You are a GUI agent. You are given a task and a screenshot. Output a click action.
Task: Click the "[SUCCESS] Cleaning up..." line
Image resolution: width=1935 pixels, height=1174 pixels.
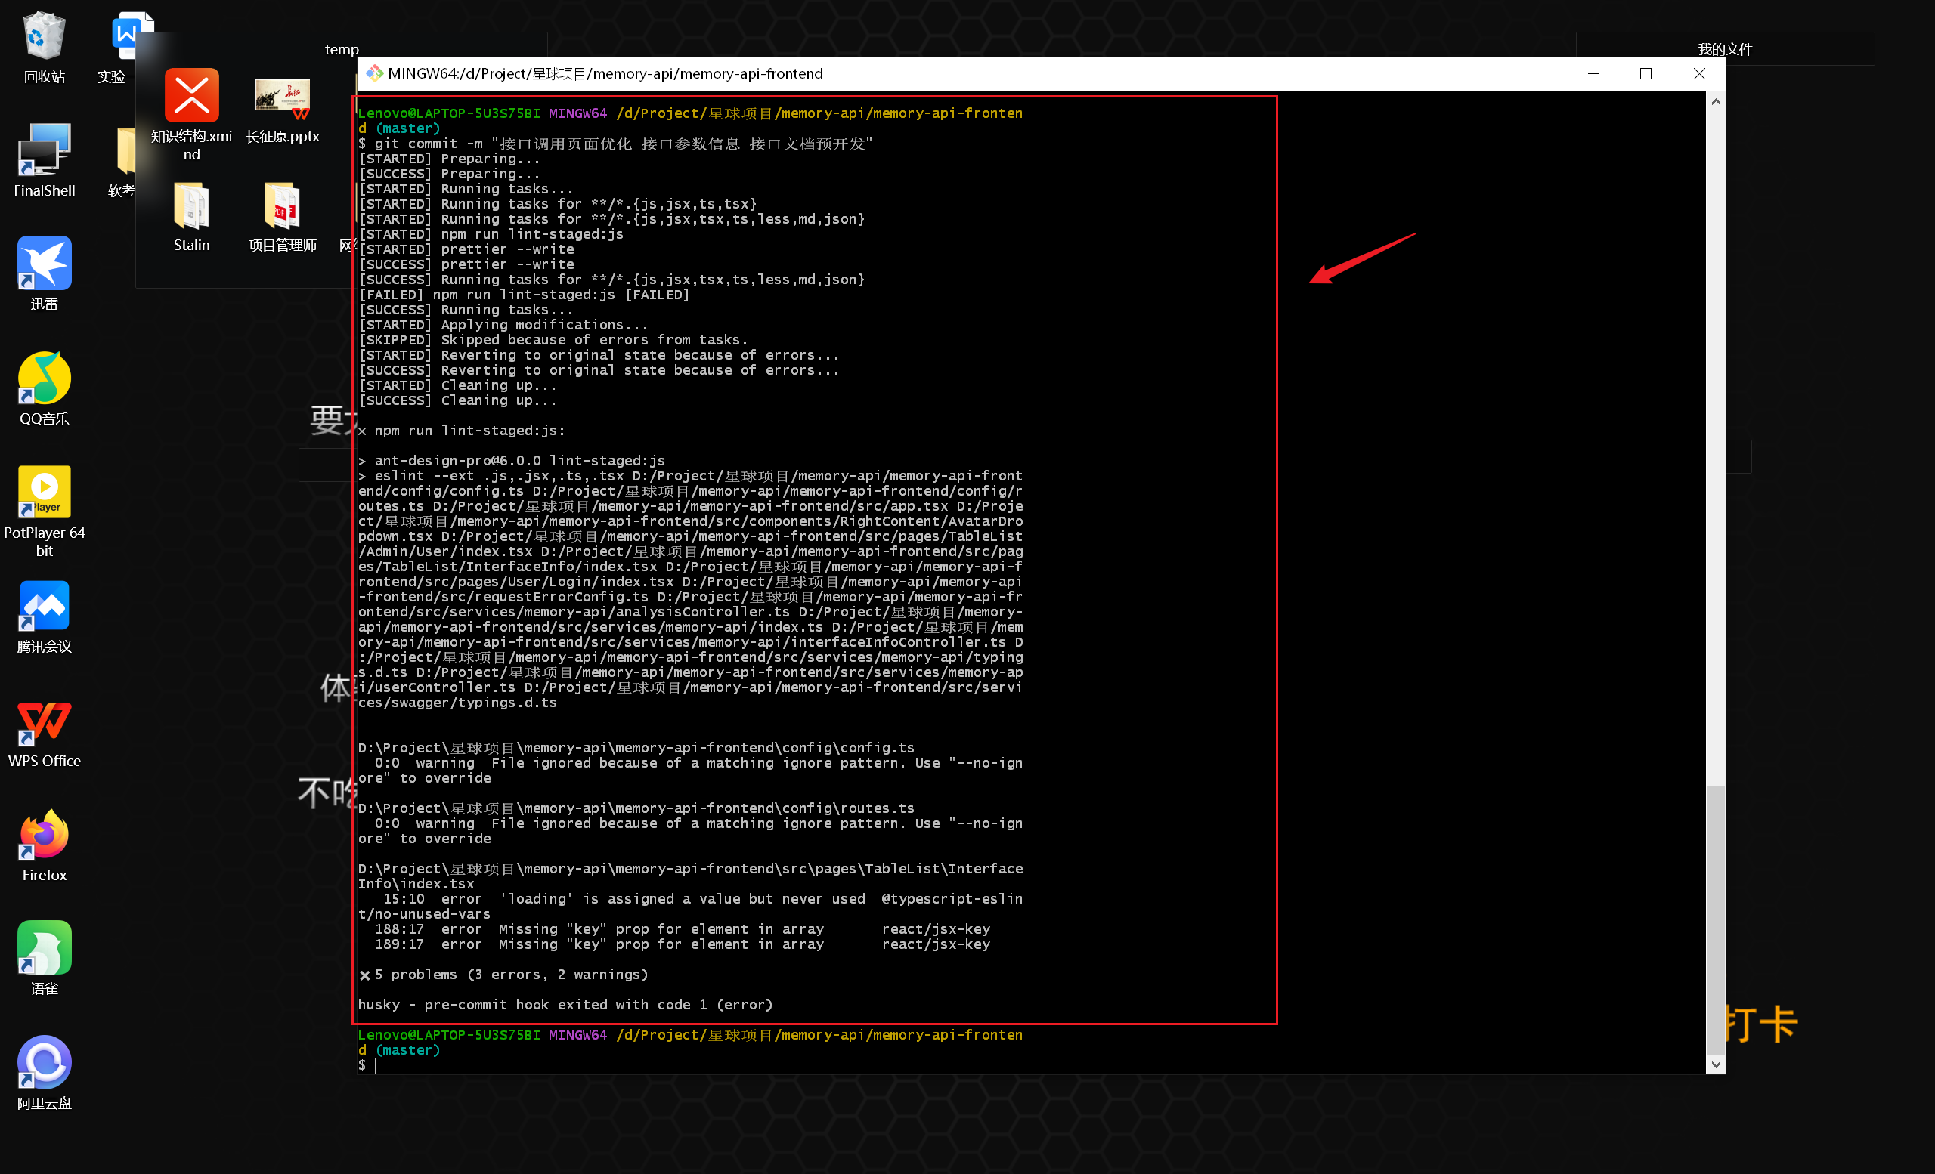457,400
